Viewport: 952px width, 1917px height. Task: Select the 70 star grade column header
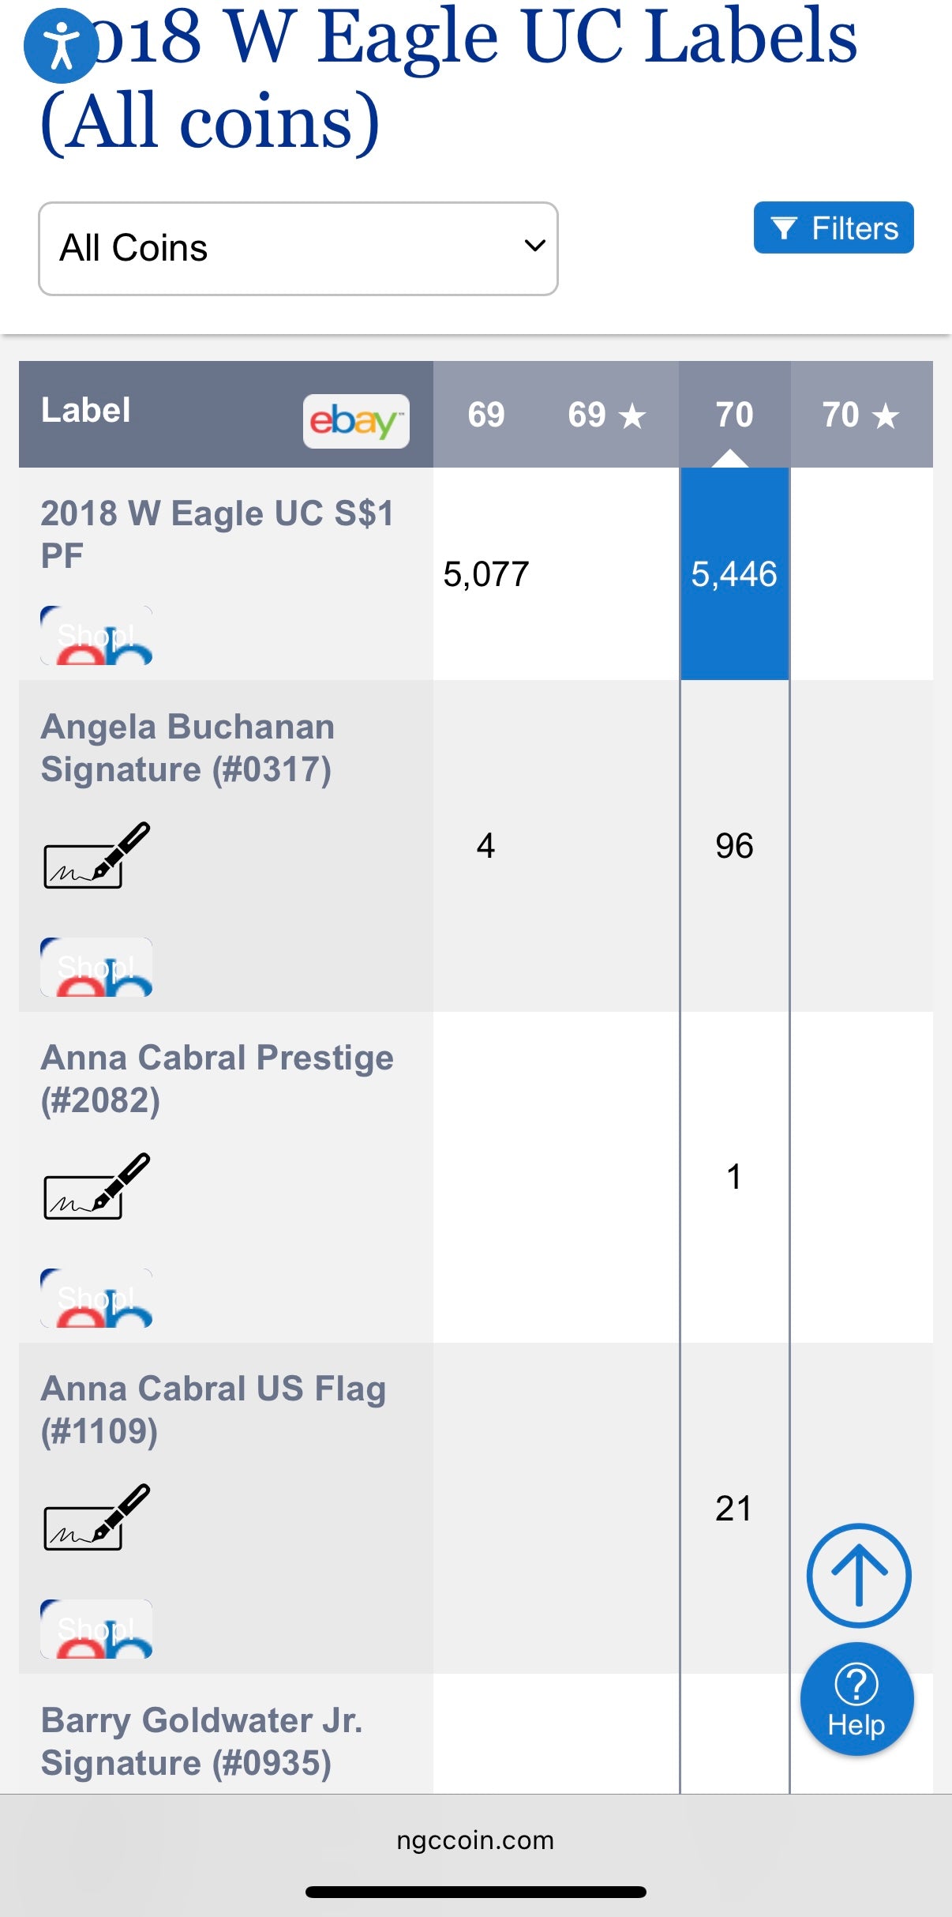coord(860,415)
